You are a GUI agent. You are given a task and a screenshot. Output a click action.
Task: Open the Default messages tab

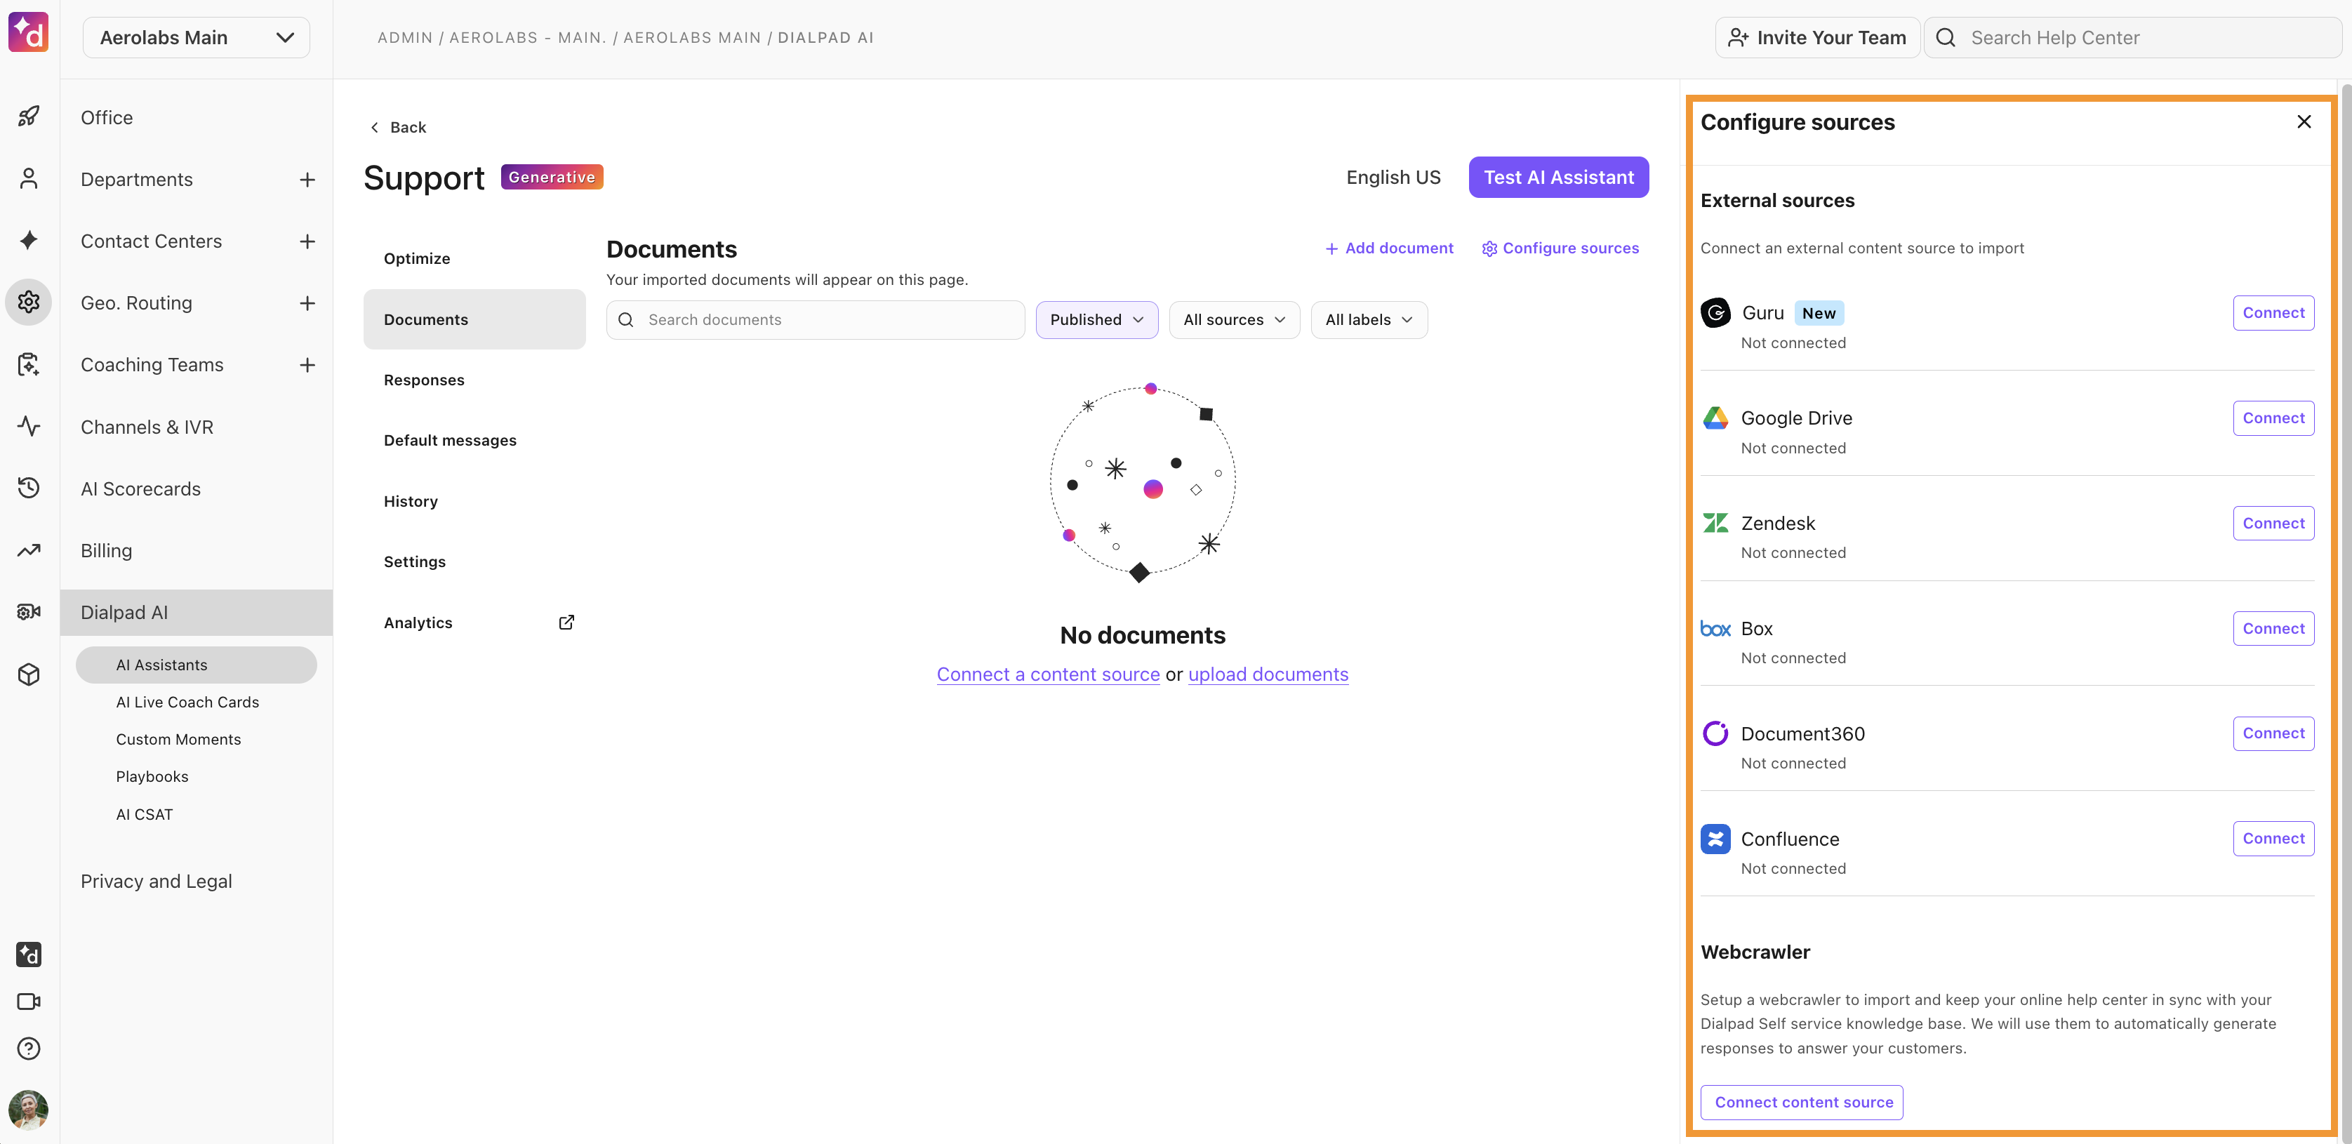474,440
